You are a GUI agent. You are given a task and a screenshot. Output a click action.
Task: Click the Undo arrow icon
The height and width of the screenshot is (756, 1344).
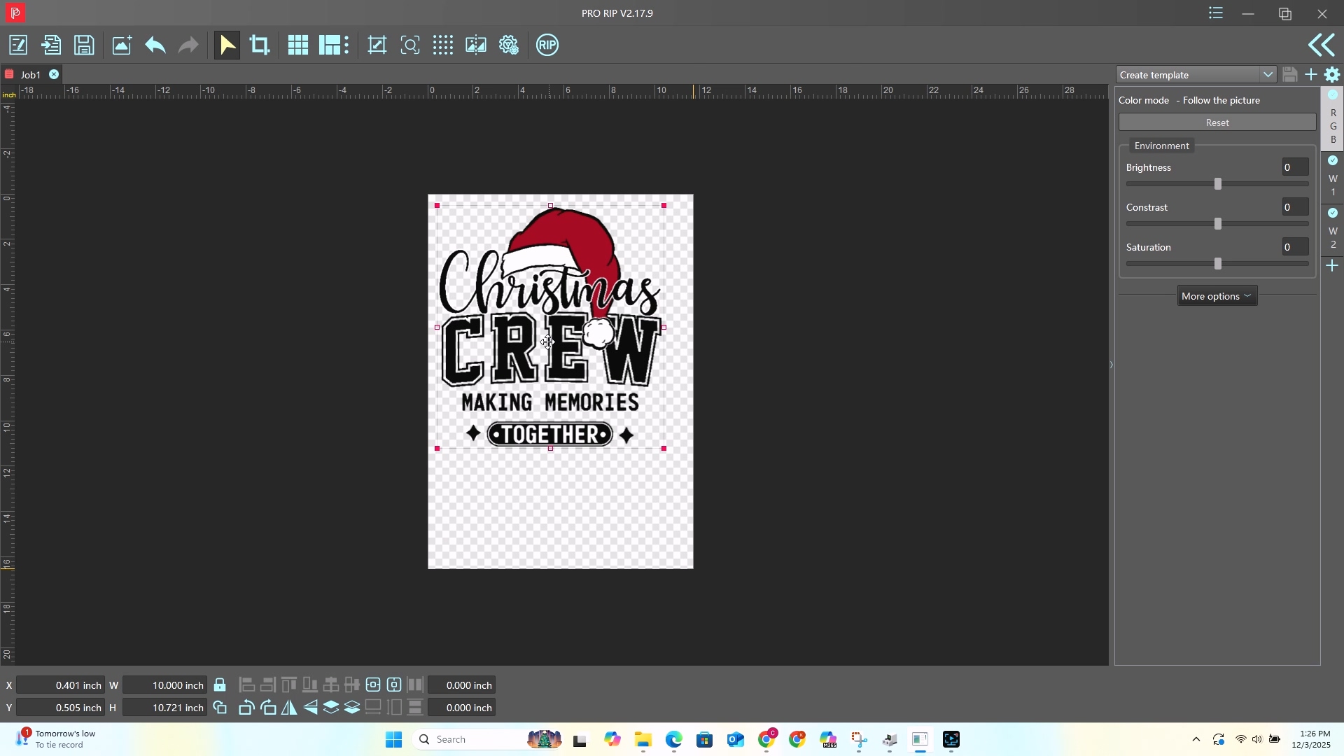[155, 45]
